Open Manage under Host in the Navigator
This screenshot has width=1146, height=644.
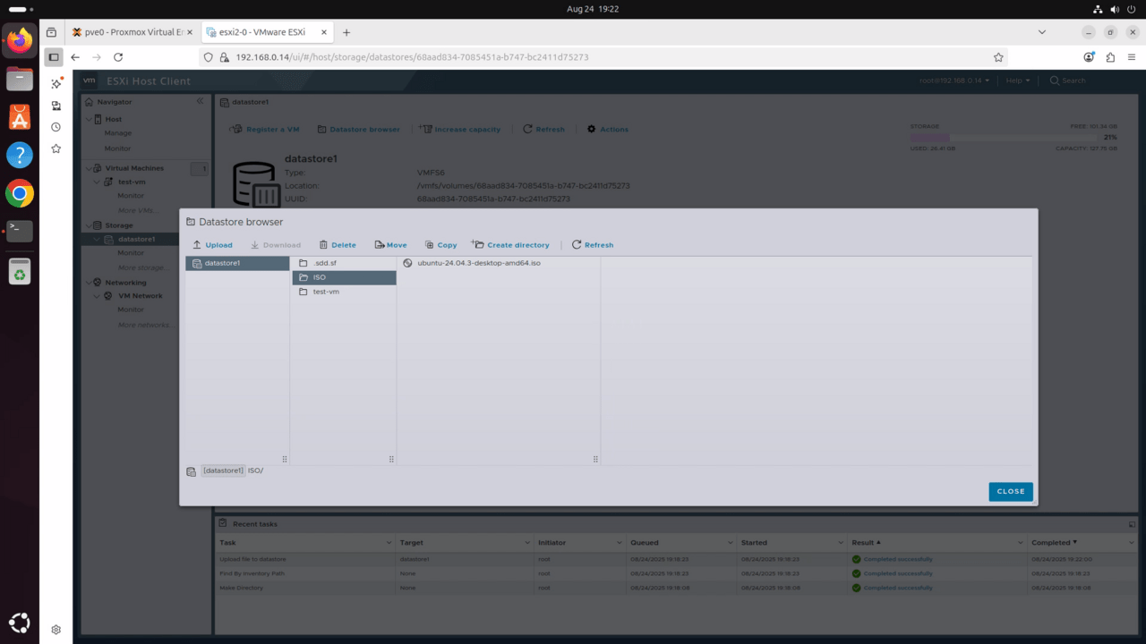point(118,133)
